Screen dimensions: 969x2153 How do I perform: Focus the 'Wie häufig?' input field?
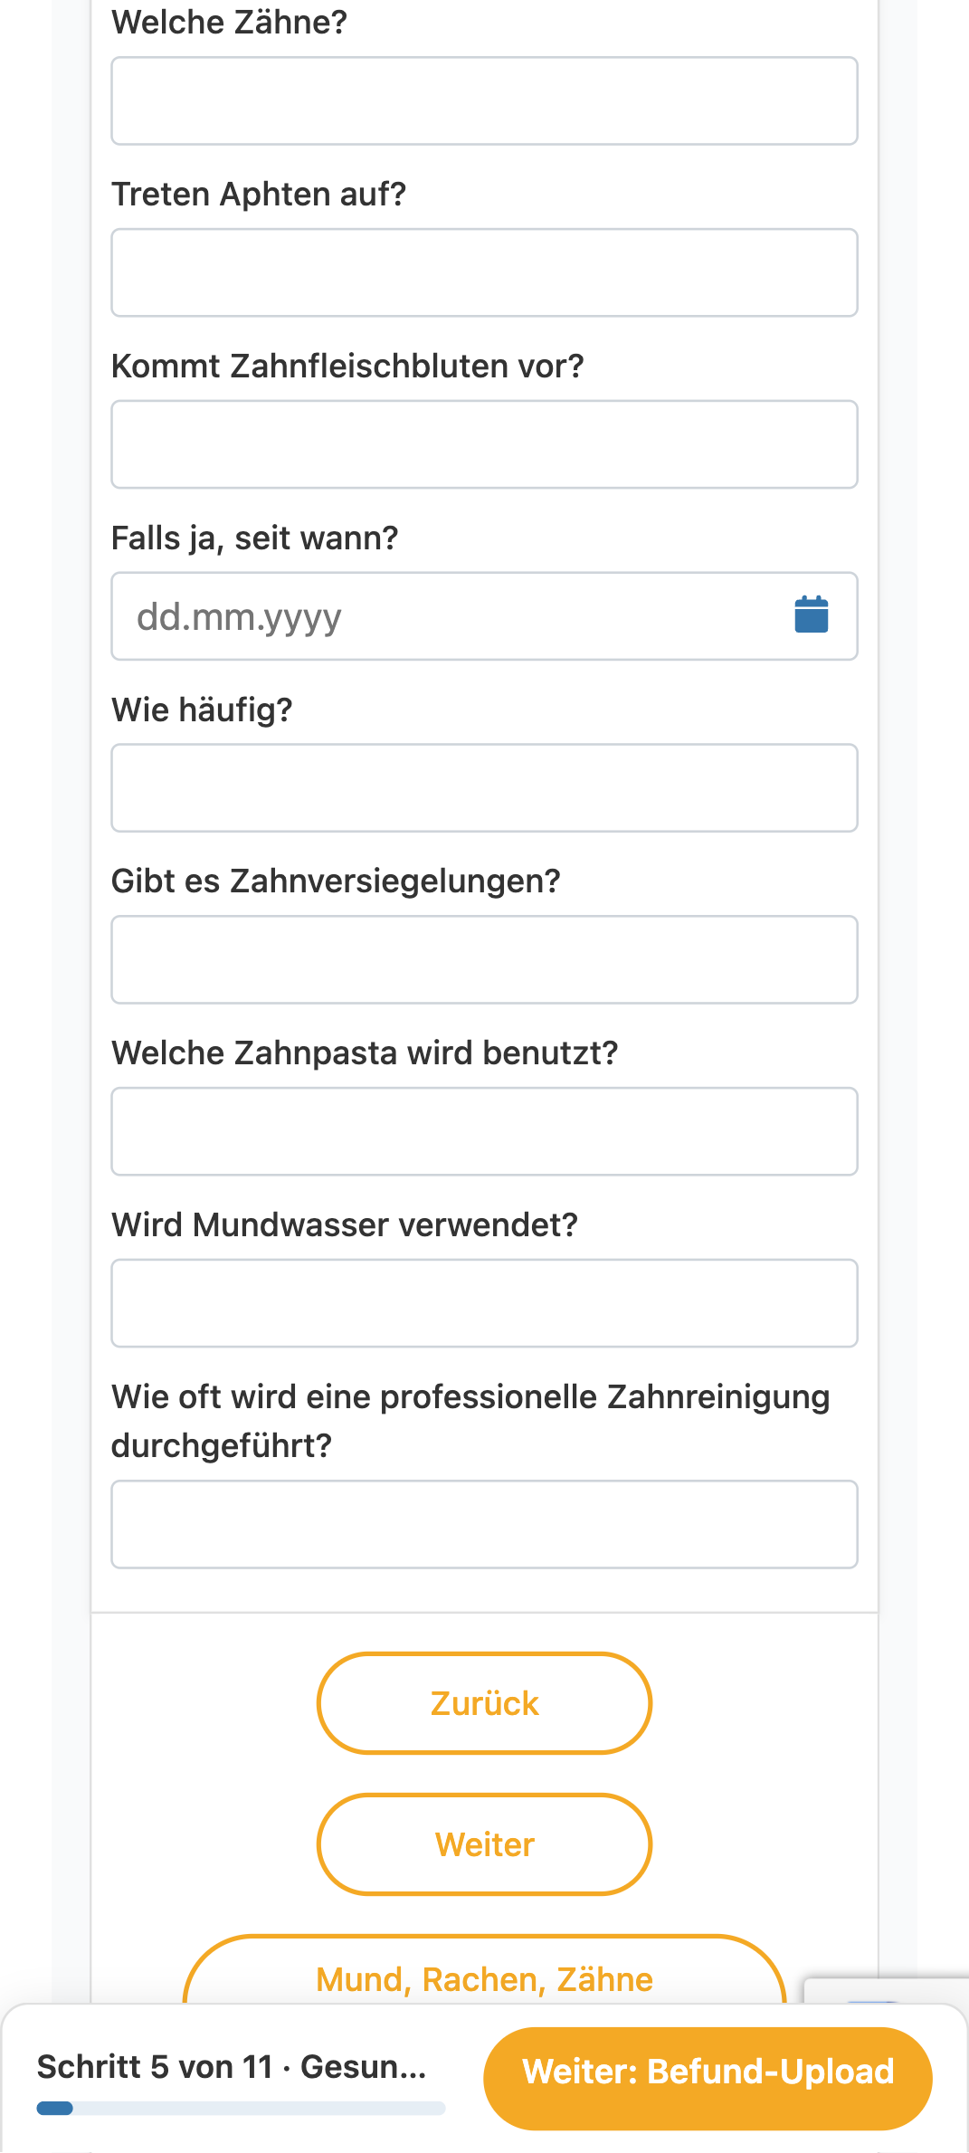[484, 788]
